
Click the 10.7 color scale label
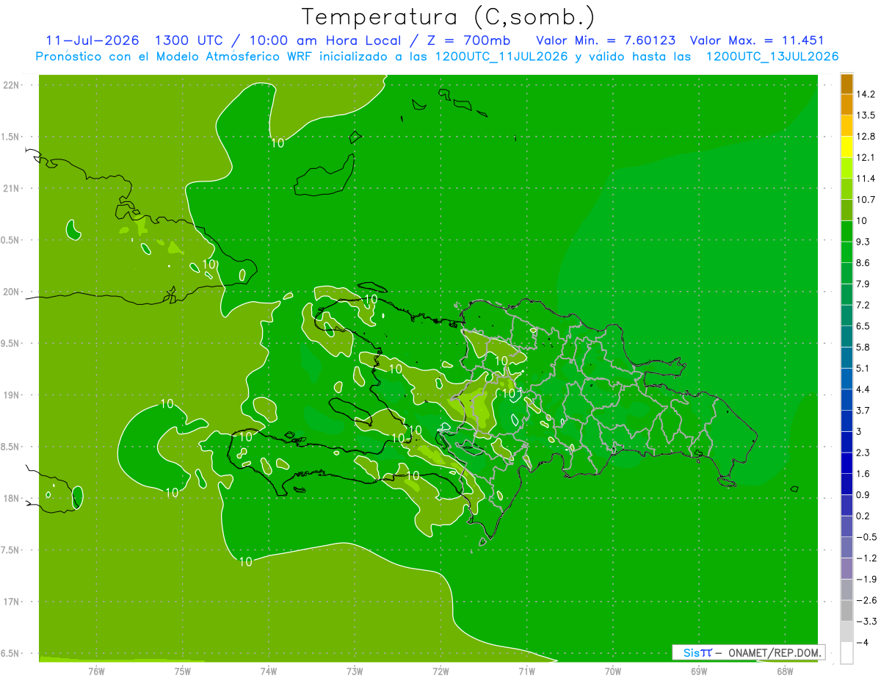(x=866, y=200)
